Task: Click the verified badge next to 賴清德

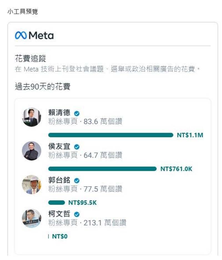Action: point(77,113)
